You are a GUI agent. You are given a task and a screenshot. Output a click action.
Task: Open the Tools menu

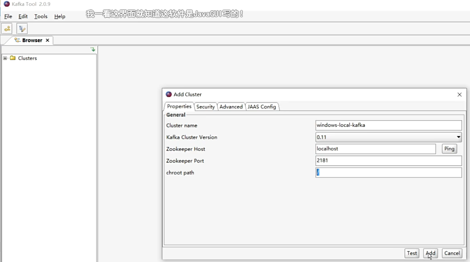41,16
